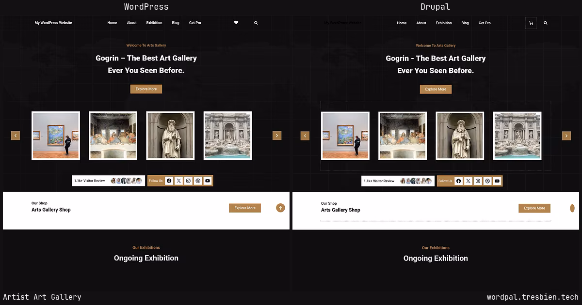The image size is (582, 305).
Task: Open Last Supper thumbnail in Drupal carousel
Action: point(403,136)
